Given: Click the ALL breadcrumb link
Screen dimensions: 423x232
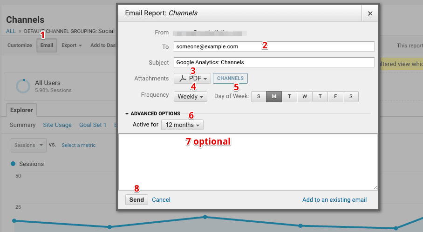Looking at the screenshot, I should click(x=11, y=31).
